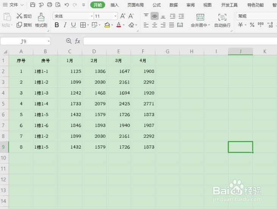Viewport: 277px width, 209px height.
Task: Open the Name Box dropdown arrow
Action: (49, 41)
